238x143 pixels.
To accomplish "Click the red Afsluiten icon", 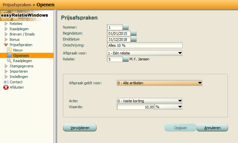I will click(6, 87).
